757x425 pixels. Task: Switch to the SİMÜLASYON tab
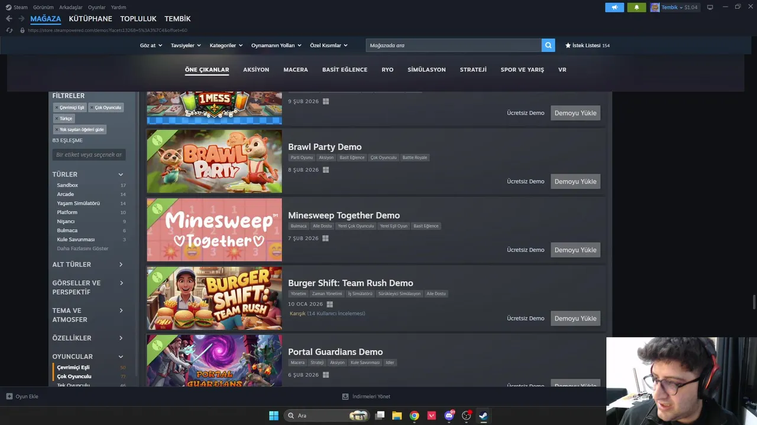(x=426, y=70)
